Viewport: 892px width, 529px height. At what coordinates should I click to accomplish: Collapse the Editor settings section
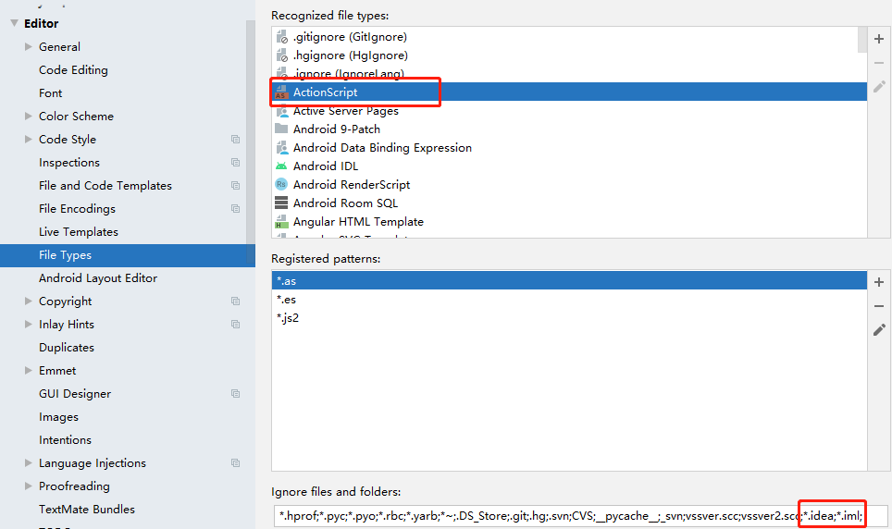(15, 23)
